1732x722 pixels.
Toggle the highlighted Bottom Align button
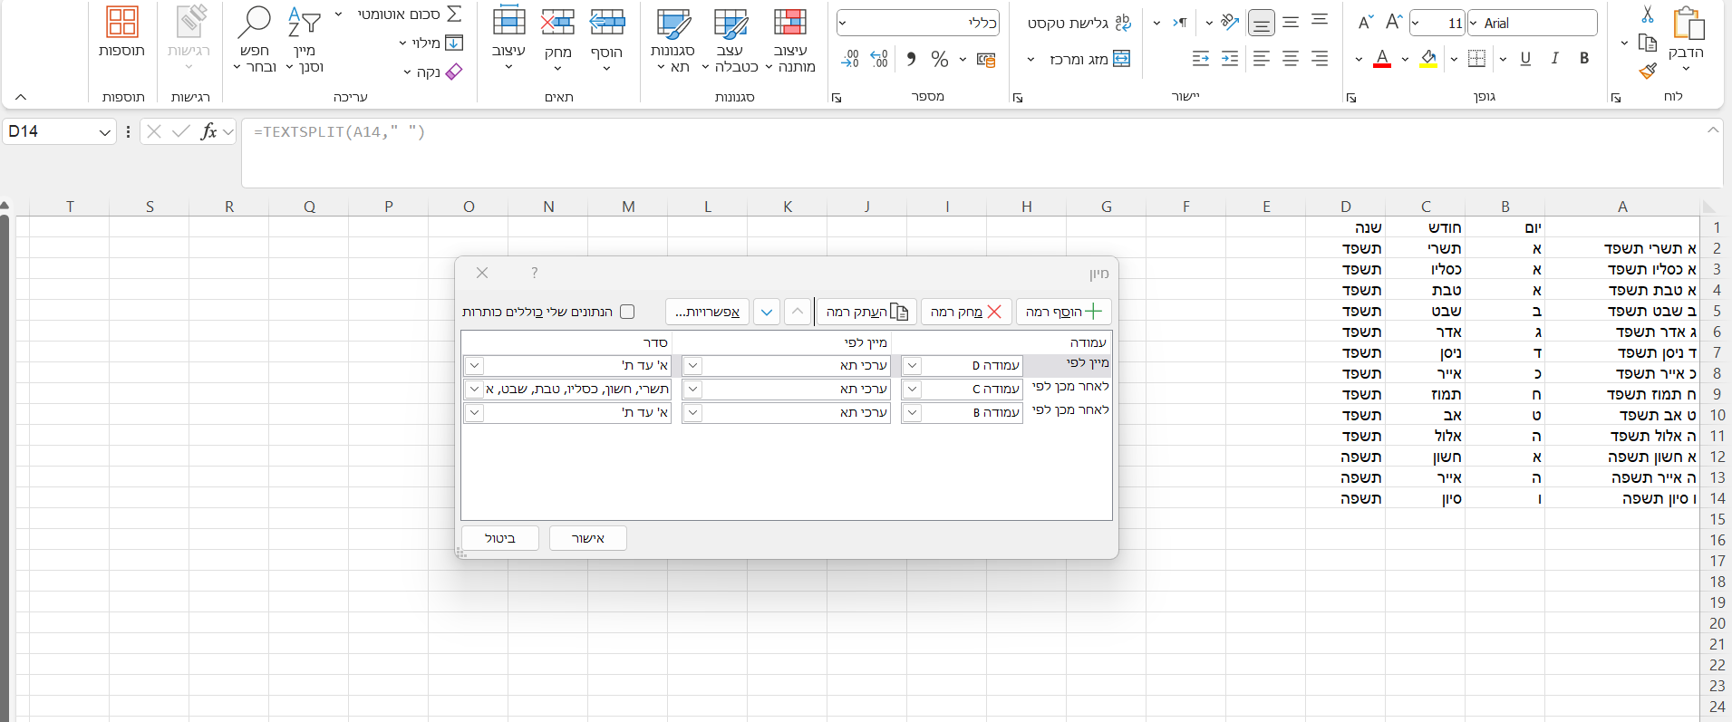point(1261,23)
